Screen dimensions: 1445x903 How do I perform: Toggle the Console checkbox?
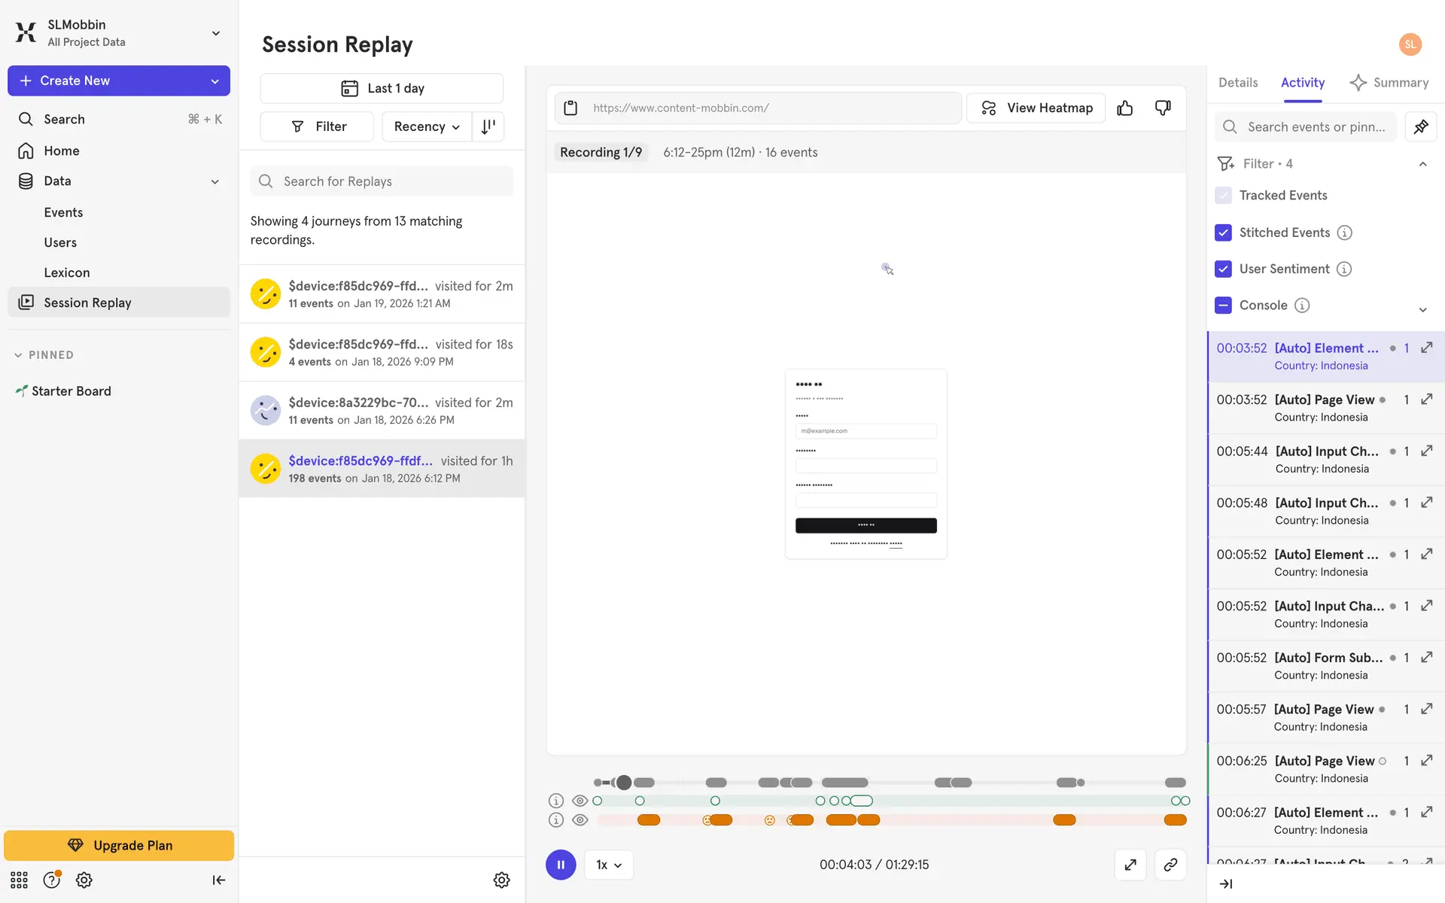click(x=1223, y=305)
